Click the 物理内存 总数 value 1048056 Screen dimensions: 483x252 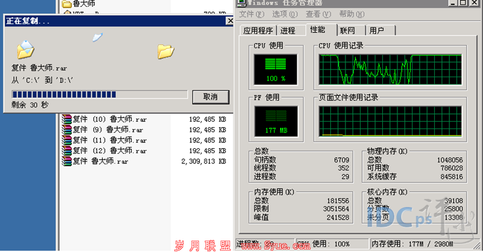point(450,160)
